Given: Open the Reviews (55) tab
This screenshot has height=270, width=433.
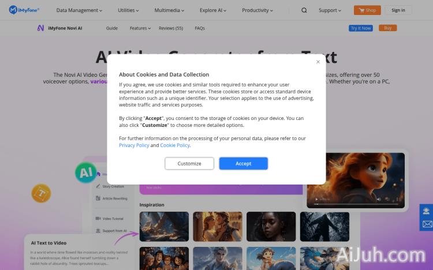Looking at the screenshot, I should pyautogui.click(x=171, y=28).
